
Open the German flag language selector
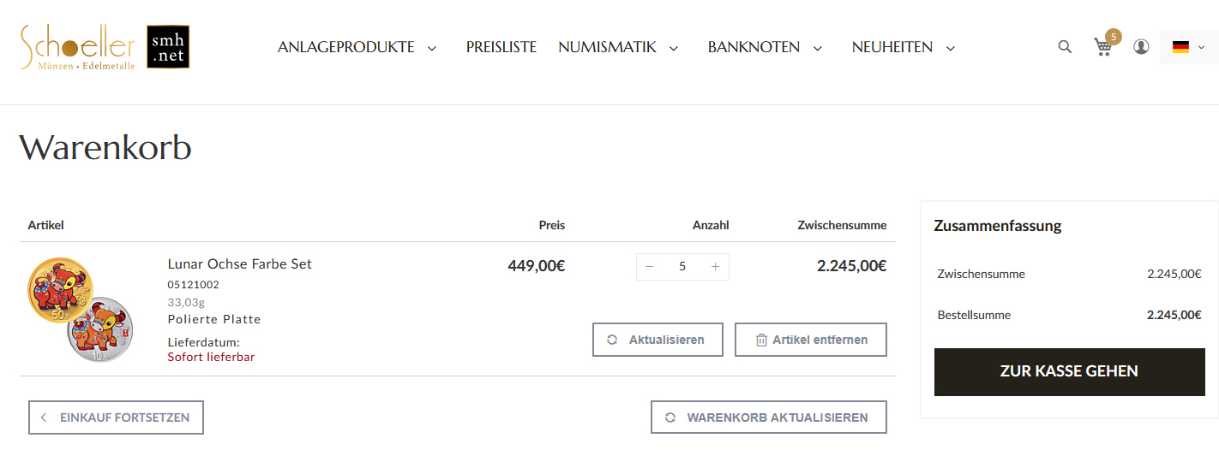click(1188, 47)
